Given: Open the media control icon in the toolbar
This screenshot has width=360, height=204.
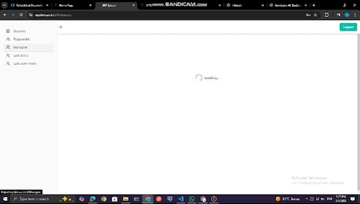Looking at the screenshot, I should (x=338, y=15).
